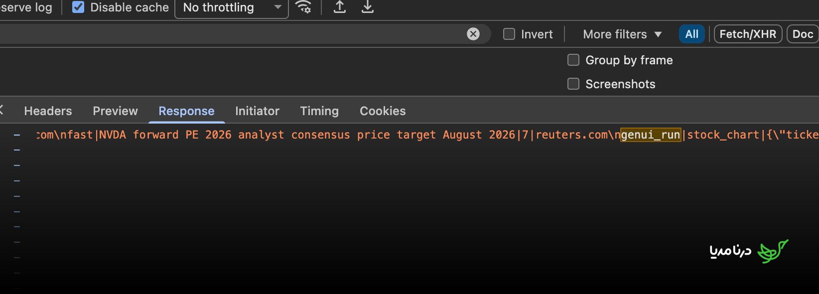Click the import HAR upload icon
This screenshot has height=294, width=819.
(340, 7)
